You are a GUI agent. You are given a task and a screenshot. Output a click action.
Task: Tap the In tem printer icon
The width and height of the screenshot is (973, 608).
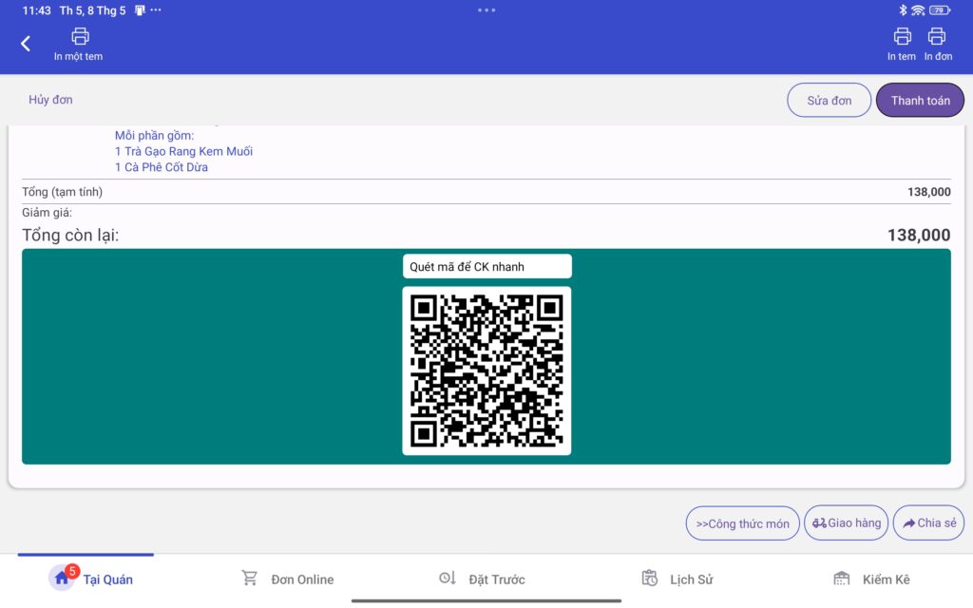(x=903, y=37)
